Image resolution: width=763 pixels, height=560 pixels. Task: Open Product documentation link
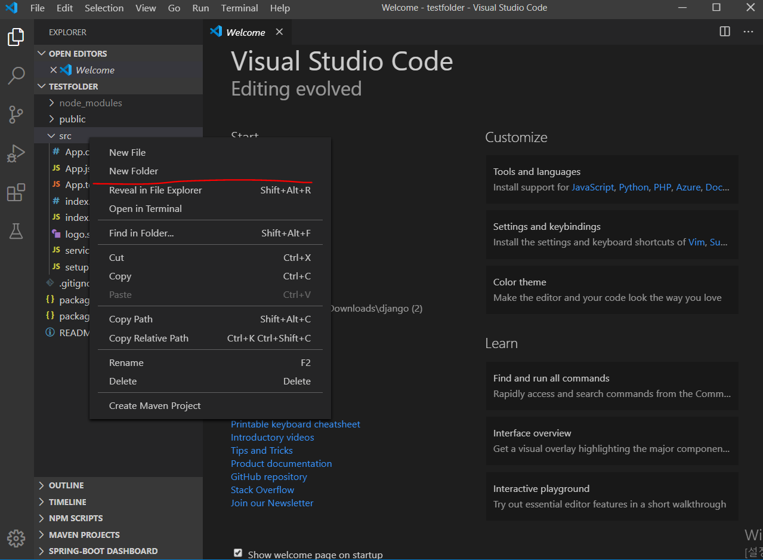282,463
